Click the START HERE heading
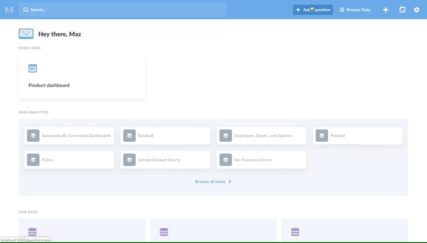The width and height of the screenshot is (427, 243). (x=29, y=48)
